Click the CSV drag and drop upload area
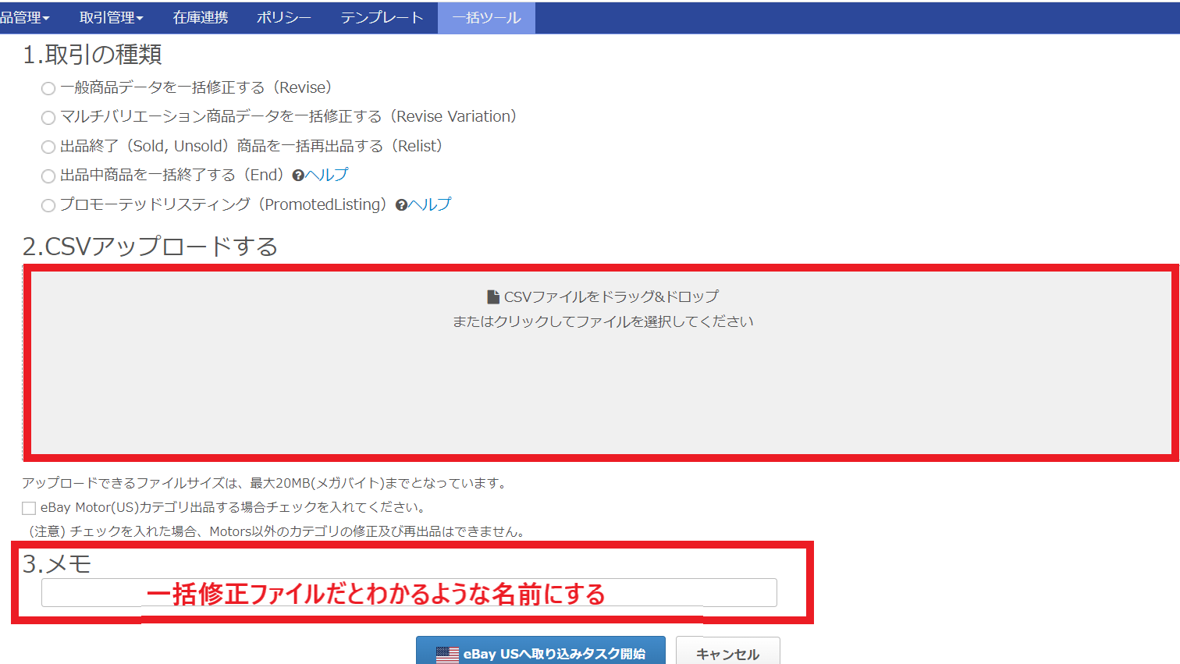The image size is (1180, 664). pyautogui.click(x=601, y=363)
